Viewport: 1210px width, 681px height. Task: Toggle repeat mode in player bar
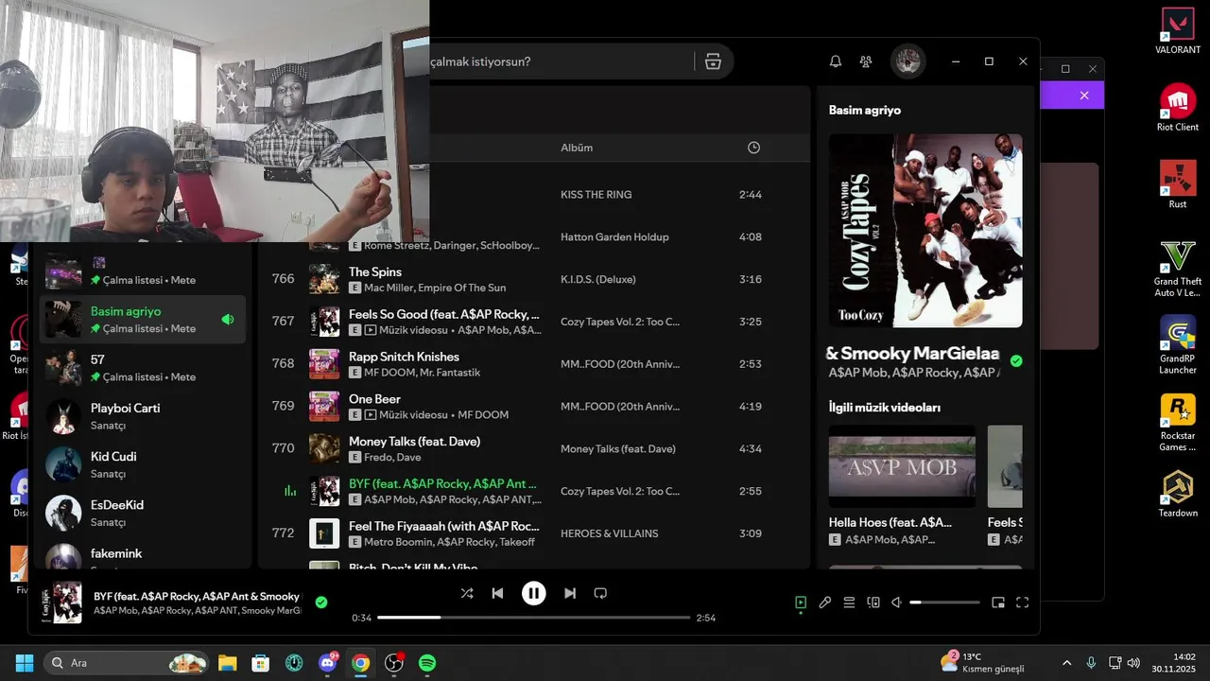pos(600,593)
